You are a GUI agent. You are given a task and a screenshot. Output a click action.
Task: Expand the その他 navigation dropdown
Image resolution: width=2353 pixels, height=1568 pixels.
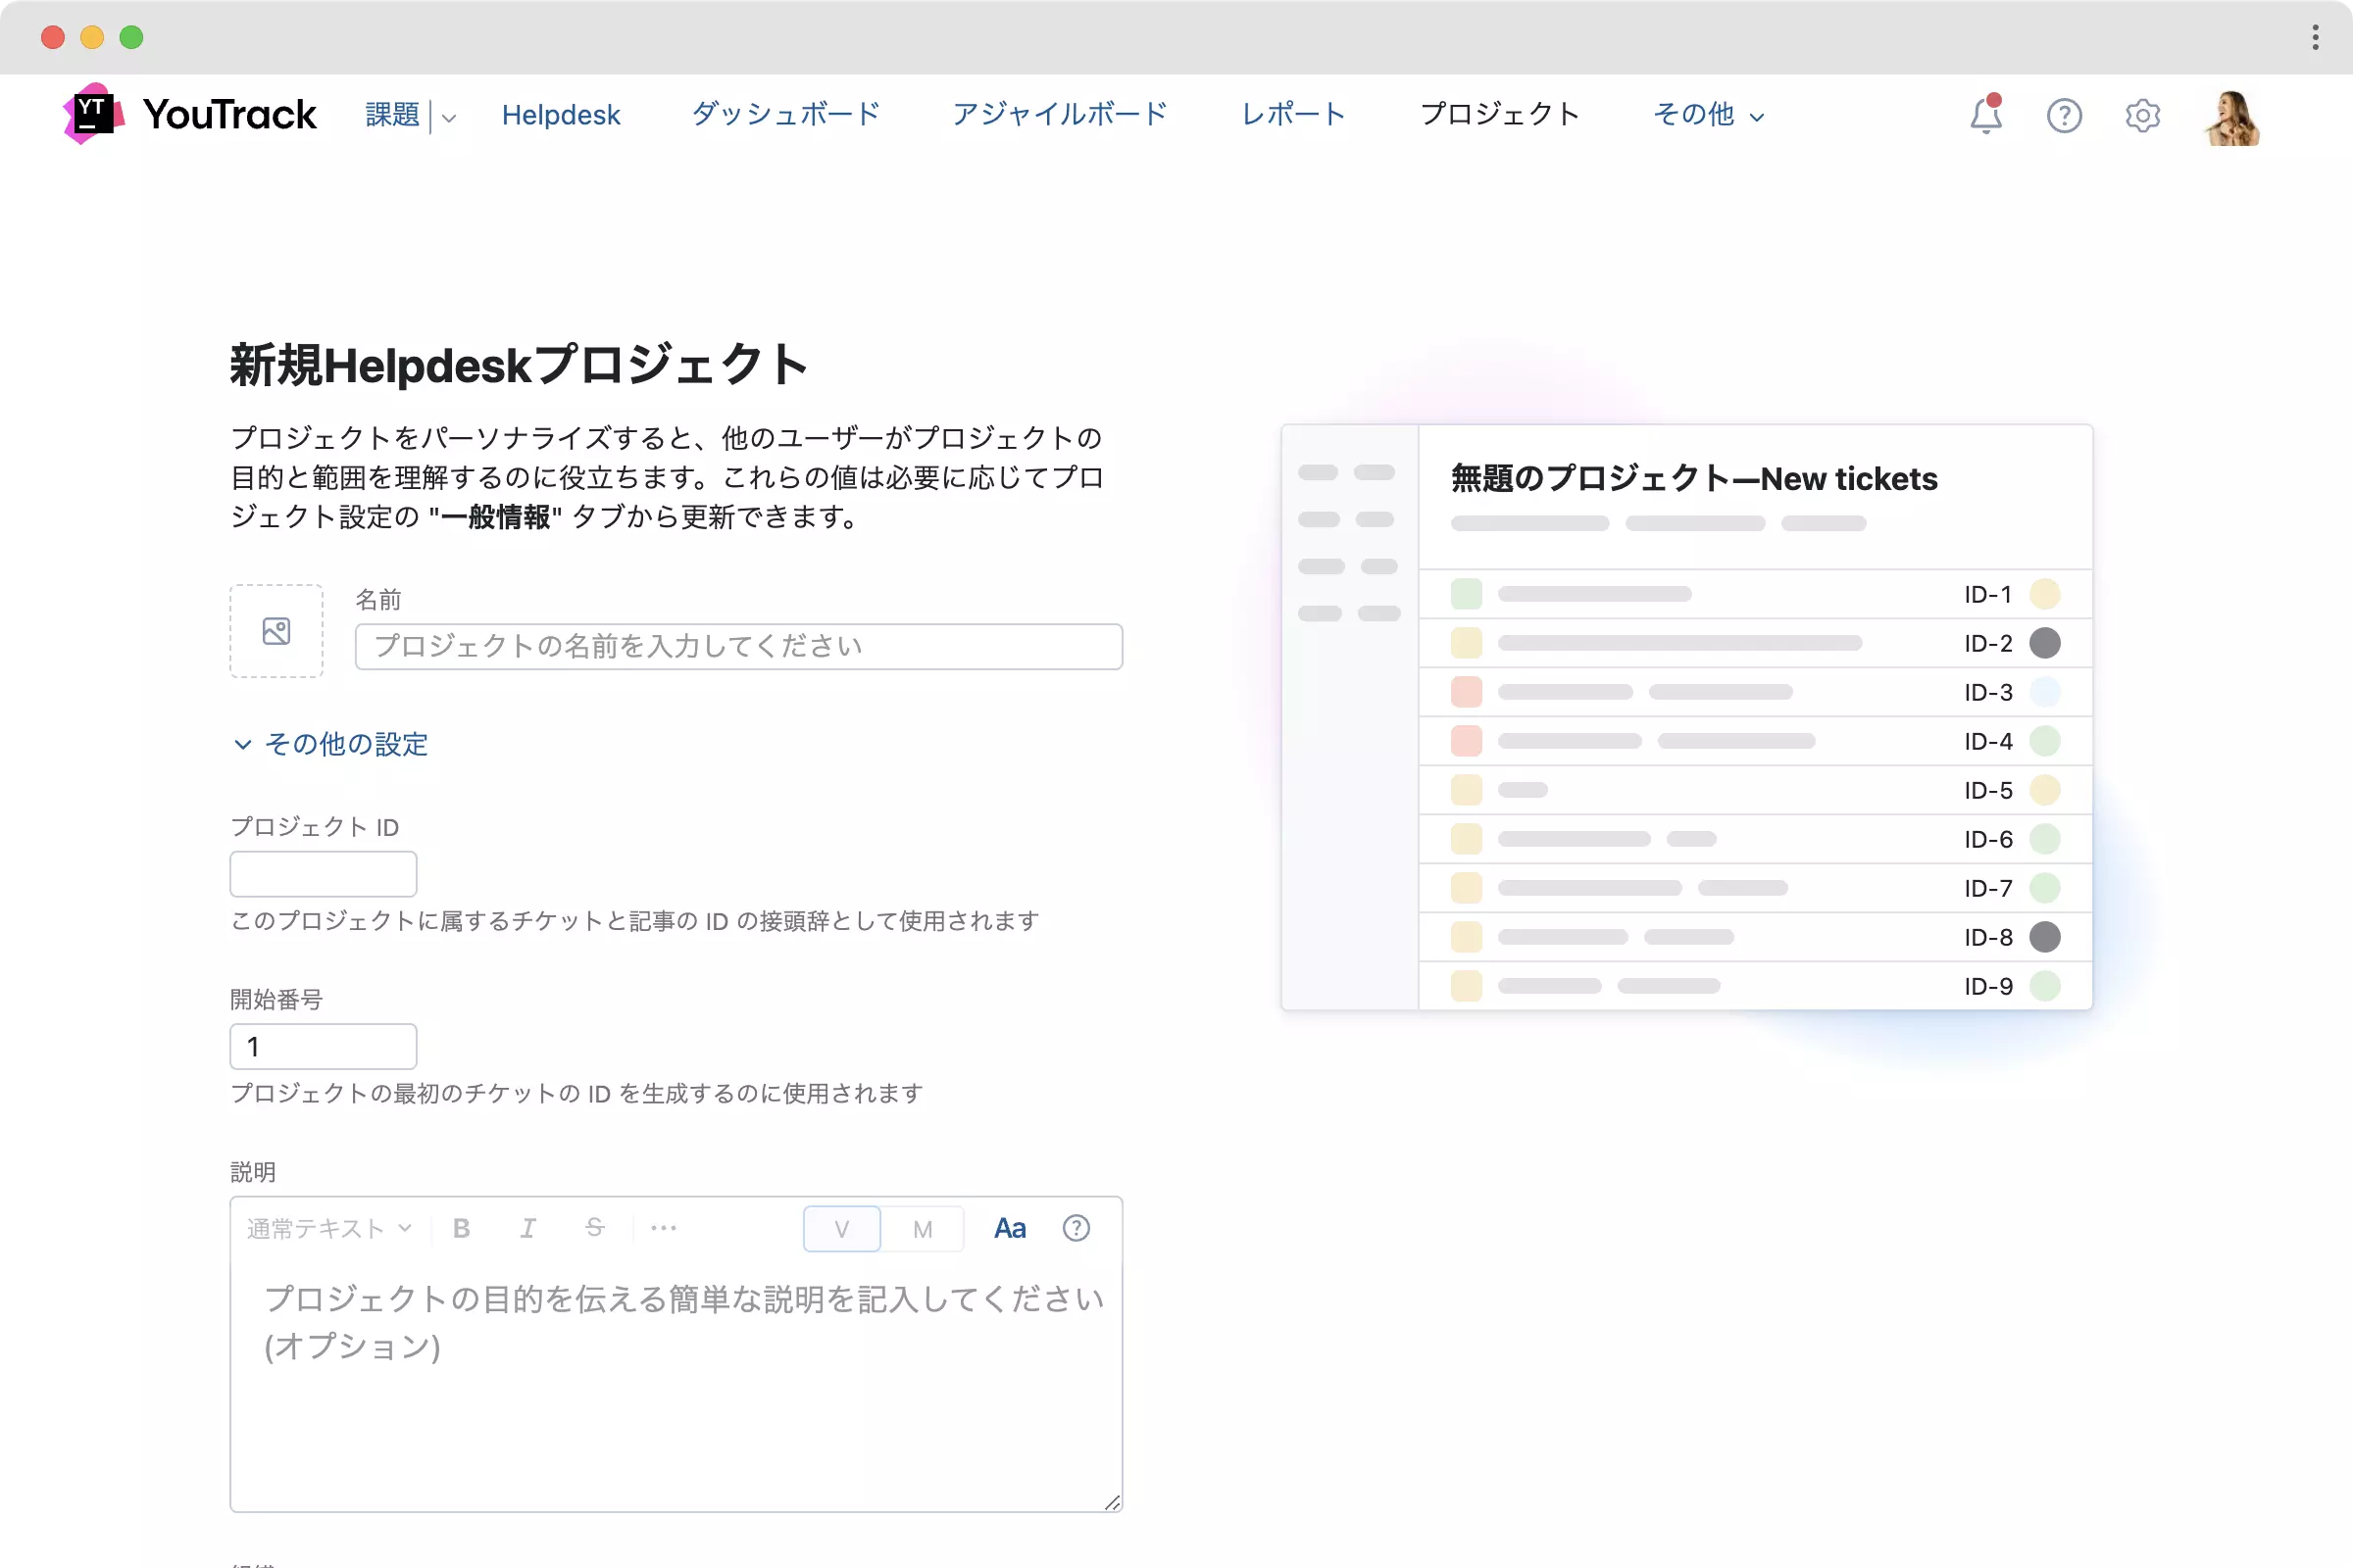pyautogui.click(x=1708, y=115)
